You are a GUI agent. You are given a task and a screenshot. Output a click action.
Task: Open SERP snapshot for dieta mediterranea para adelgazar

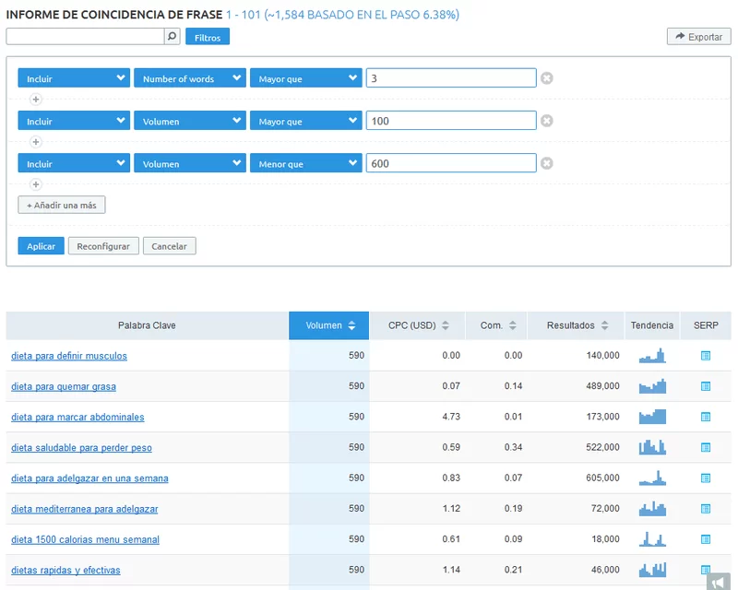[706, 509]
